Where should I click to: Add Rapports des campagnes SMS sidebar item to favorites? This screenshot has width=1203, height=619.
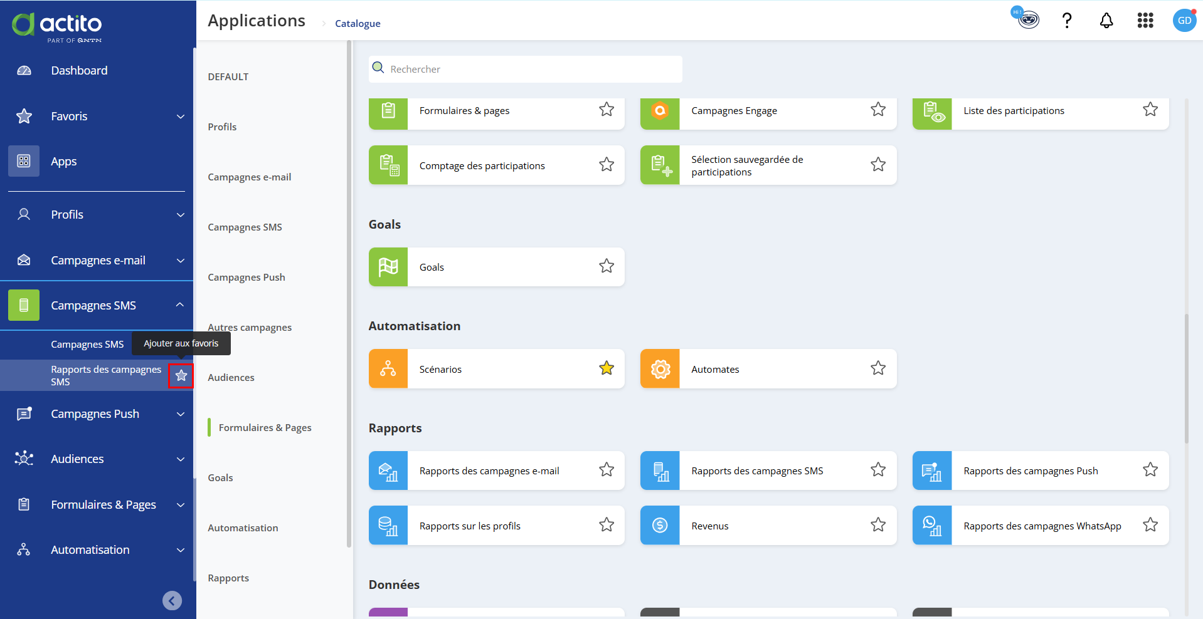pyautogui.click(x=181, y=375)
